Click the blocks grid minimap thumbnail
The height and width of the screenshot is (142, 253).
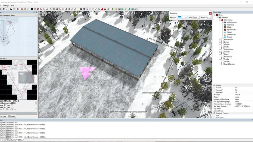[x=19, y=80]
